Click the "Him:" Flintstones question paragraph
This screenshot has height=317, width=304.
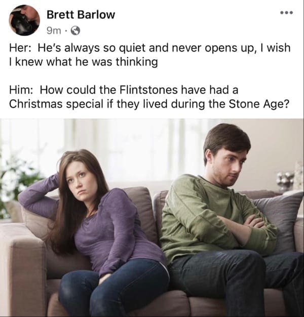point(148,97)
